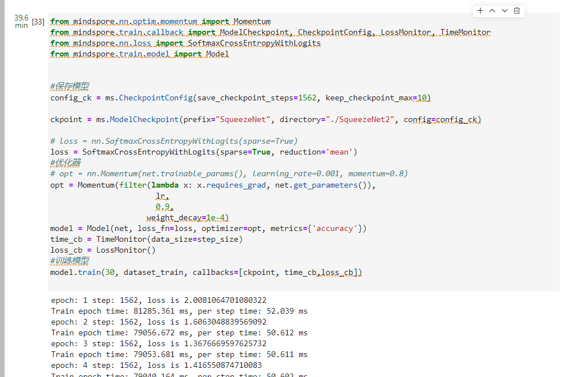The width and height of the screenshot is (569, 377).
Task: Click the ModelCheckpoint callback import line
Action: (271, 33)
